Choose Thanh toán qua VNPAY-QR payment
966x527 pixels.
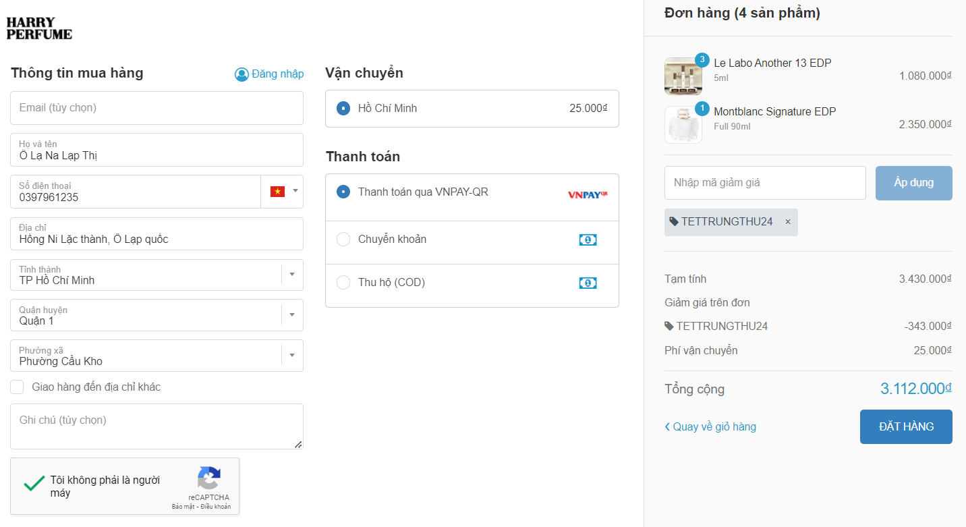[343, 192]
